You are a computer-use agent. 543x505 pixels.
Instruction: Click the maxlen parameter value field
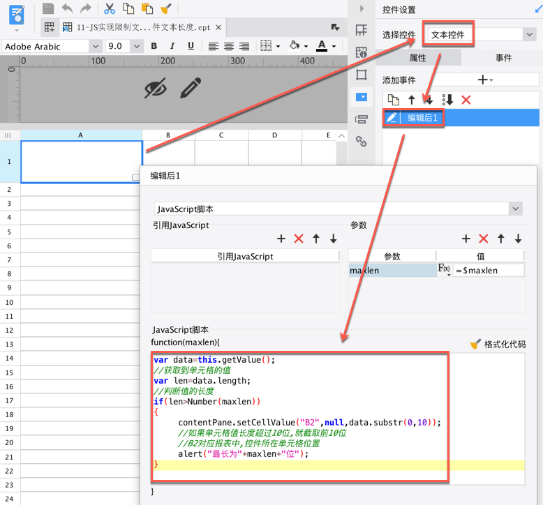(x=487, y=270)
